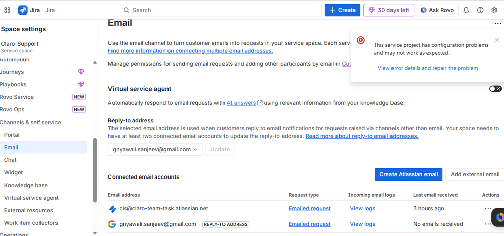Click the sidebar scrollbar thumb

click(x=95, y=170)
